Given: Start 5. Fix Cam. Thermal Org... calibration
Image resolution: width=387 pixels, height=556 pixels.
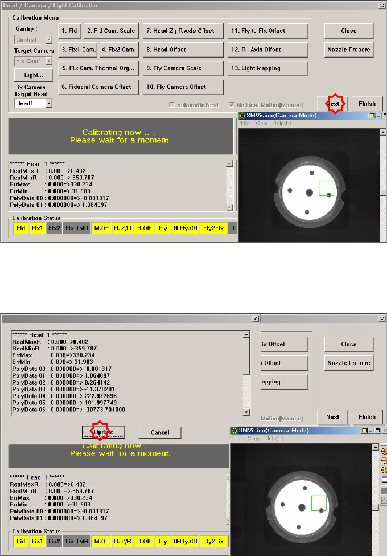Looking at the screenshot, I should (x=98, y=68).
